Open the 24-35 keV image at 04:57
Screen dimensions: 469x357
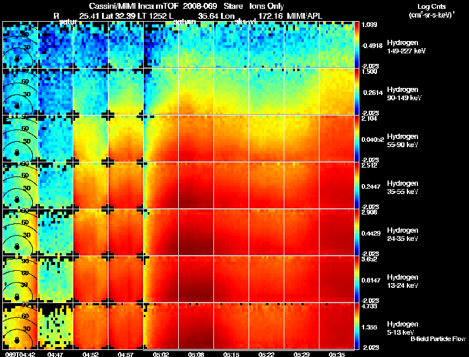pyautogui.click(x=126, y=232)
